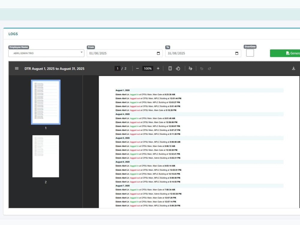Rotate the document counterclockwise
300x225 pixels.
pos(178,68)
